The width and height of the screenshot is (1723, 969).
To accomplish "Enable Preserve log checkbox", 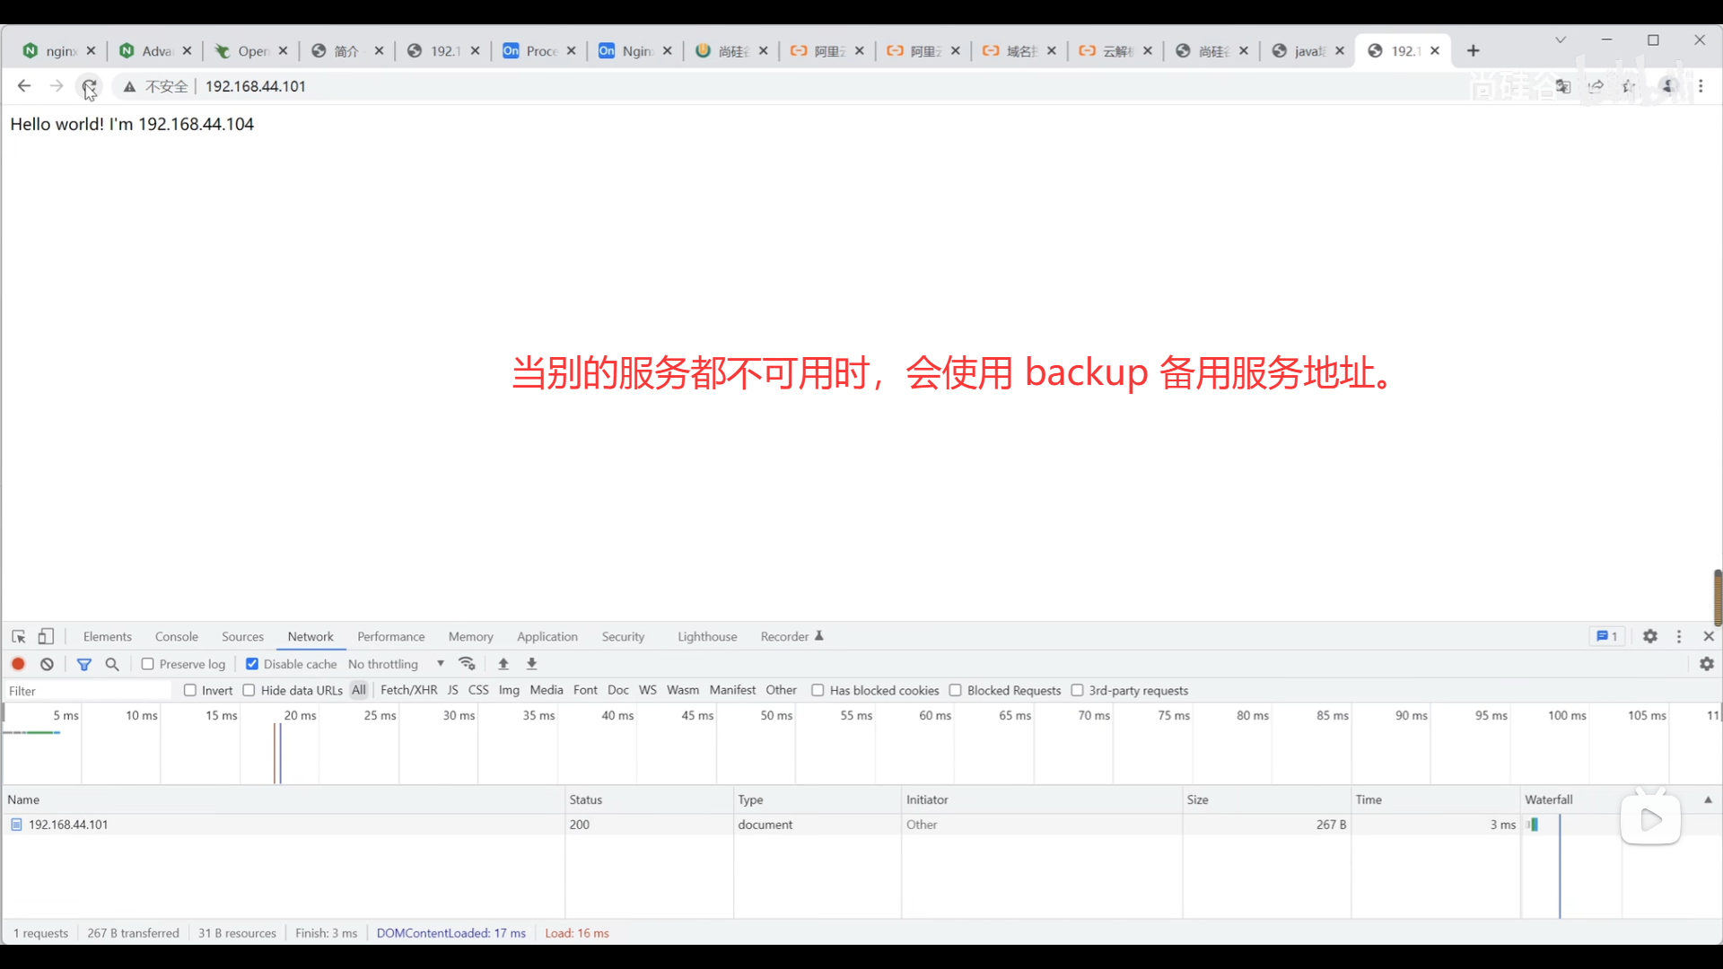I will (148, 664).
